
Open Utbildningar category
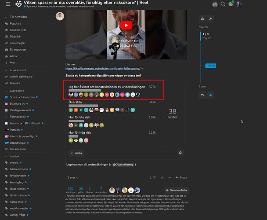(18, 143)
